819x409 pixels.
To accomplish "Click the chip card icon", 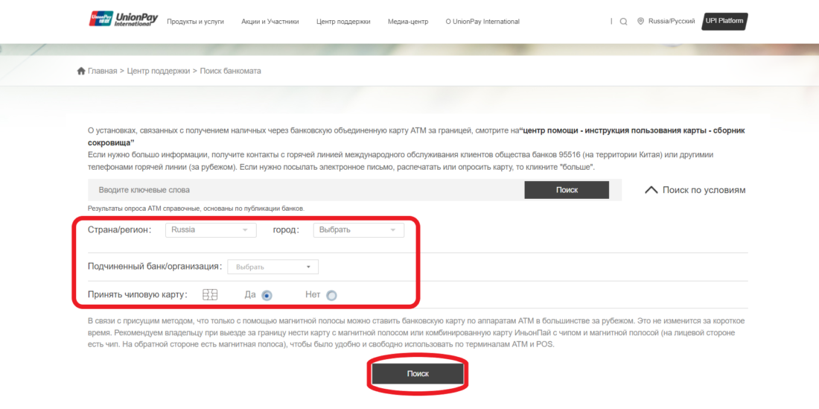I will (x=210, y=294).
